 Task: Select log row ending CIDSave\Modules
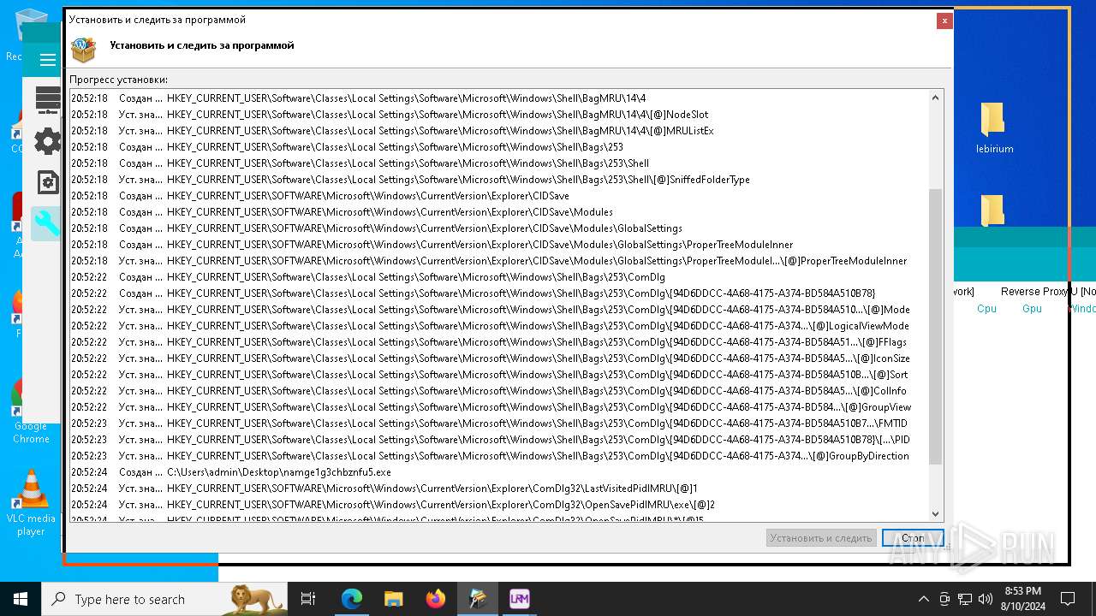499,212
